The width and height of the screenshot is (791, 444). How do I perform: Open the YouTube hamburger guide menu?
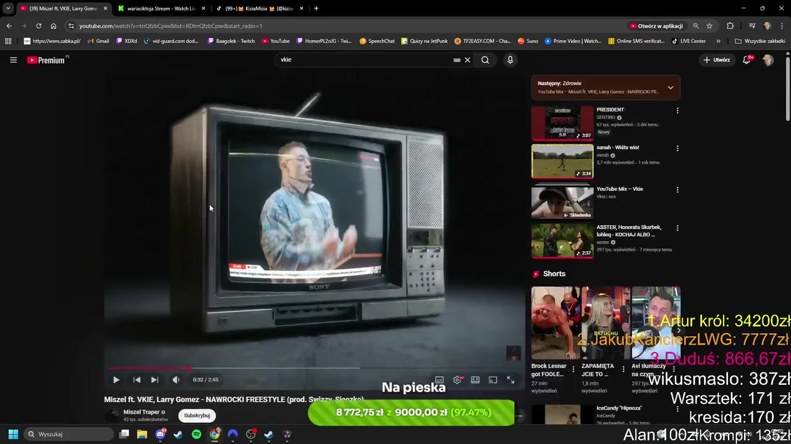pos(13,60)
